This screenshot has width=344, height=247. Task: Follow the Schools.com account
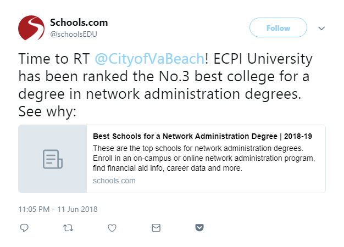tap(278, 27)
